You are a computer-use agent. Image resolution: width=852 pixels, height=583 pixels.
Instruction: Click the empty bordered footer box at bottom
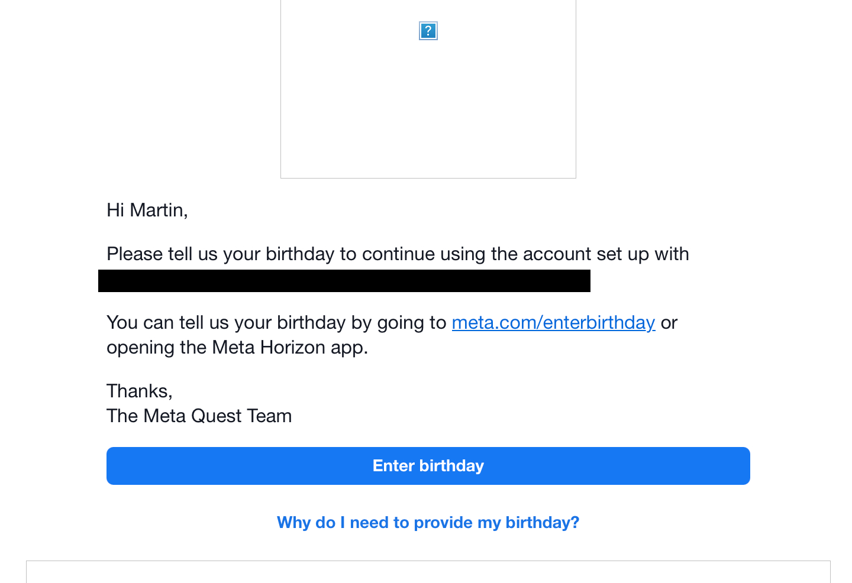point(428,572)
